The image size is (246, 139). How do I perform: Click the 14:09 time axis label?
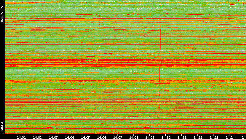click(150, 138)
